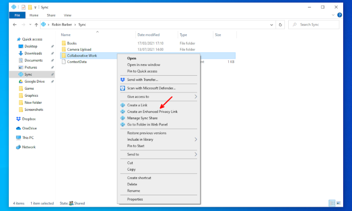This screenshot has width=352, height=211.
Task: Open Dropbox in the navigation pane
Action: (29, 119)
